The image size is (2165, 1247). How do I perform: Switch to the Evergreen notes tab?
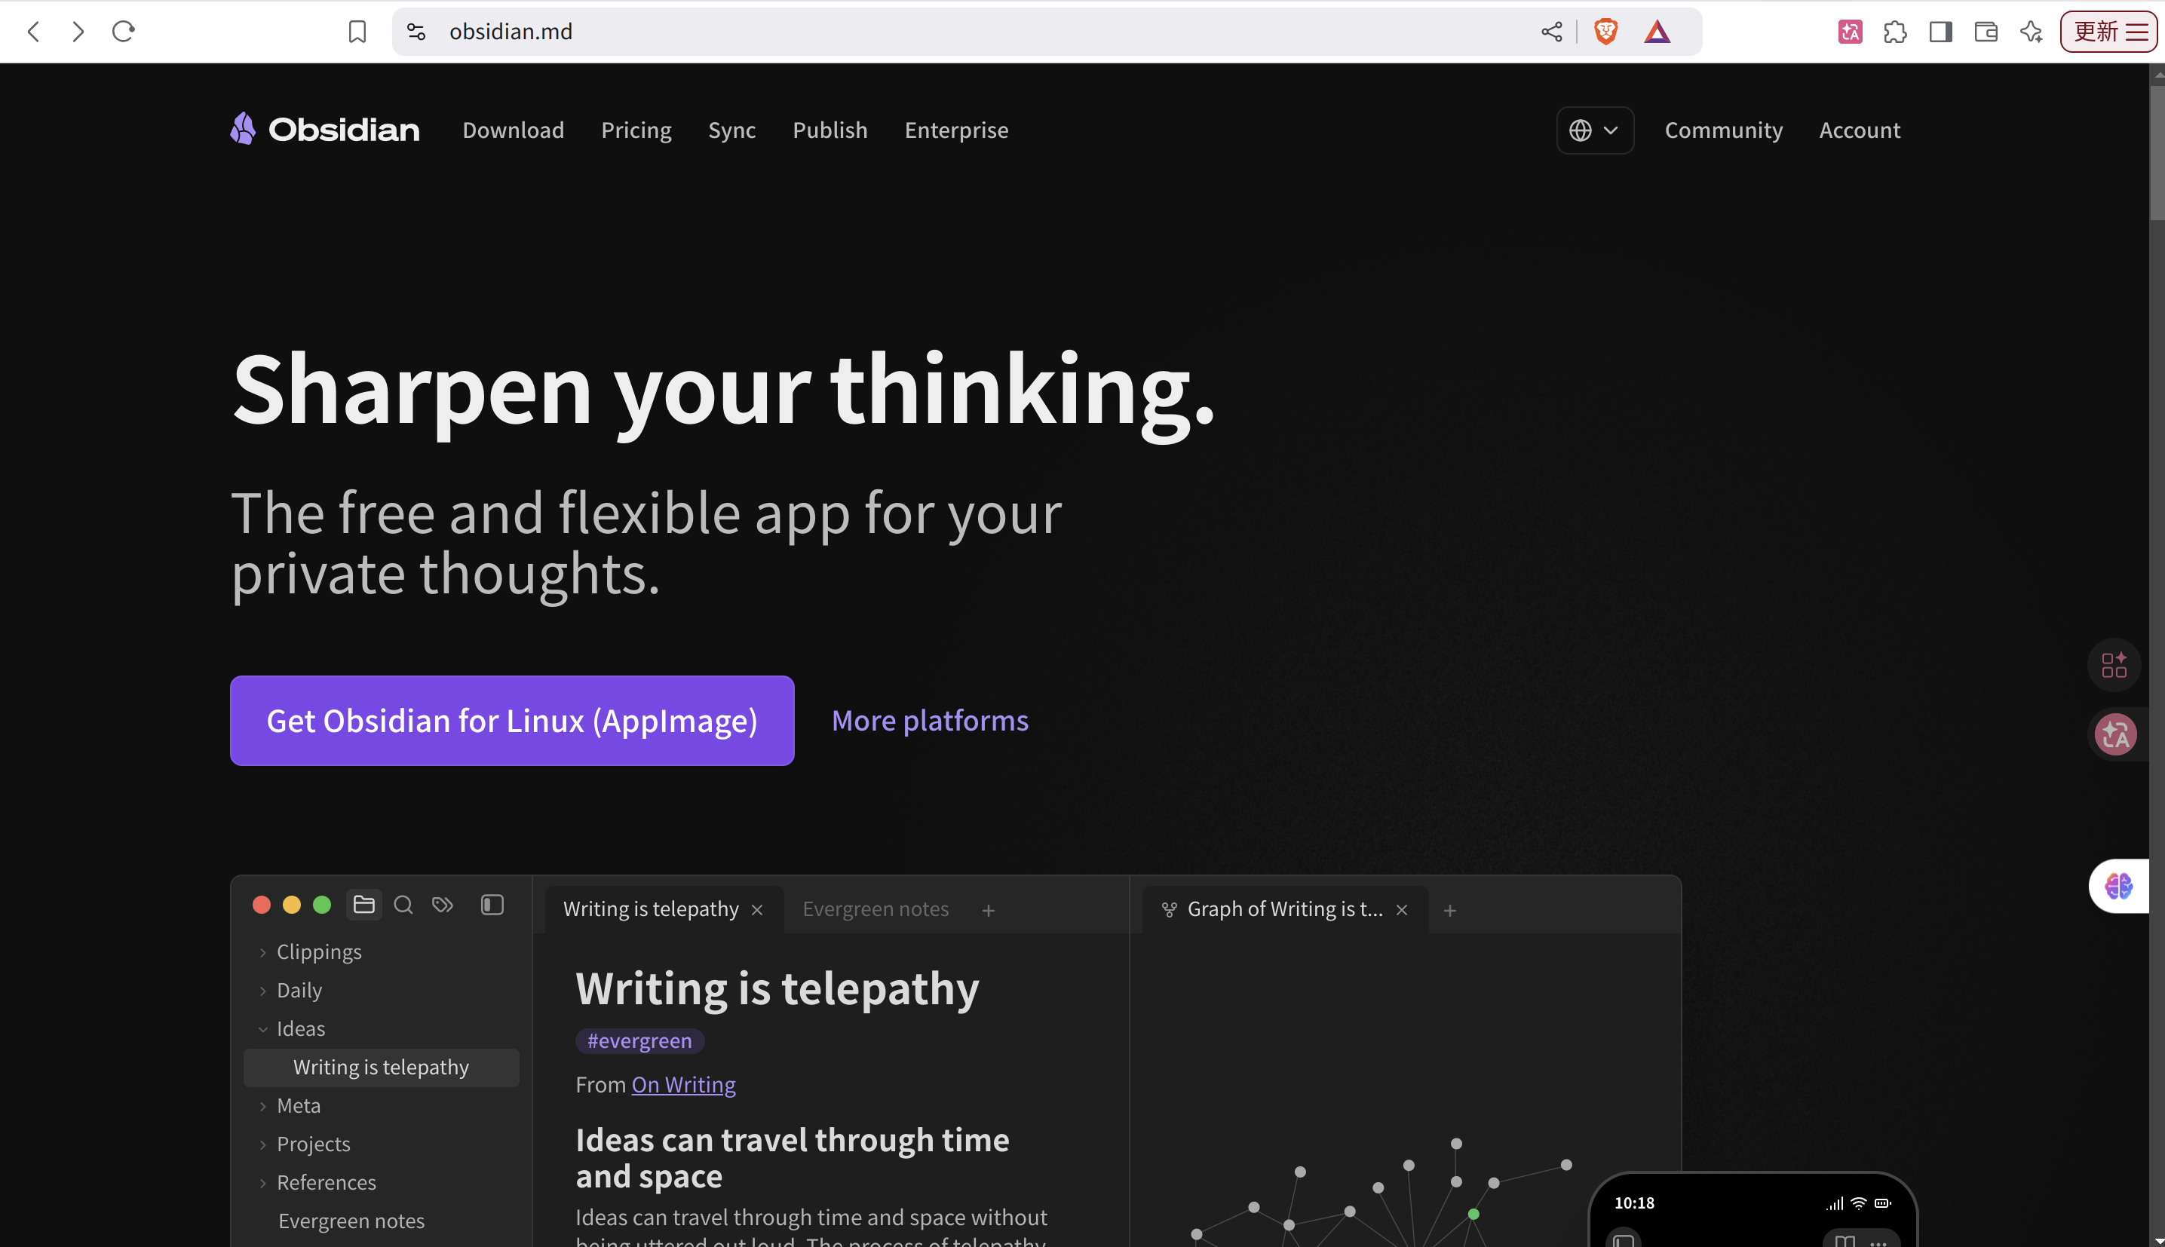[876, 908]
